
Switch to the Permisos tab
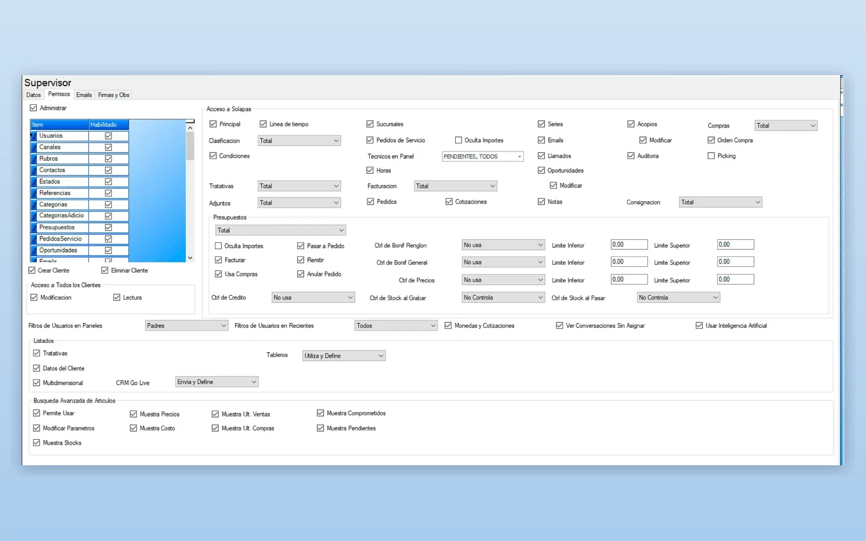coord(59,94)
